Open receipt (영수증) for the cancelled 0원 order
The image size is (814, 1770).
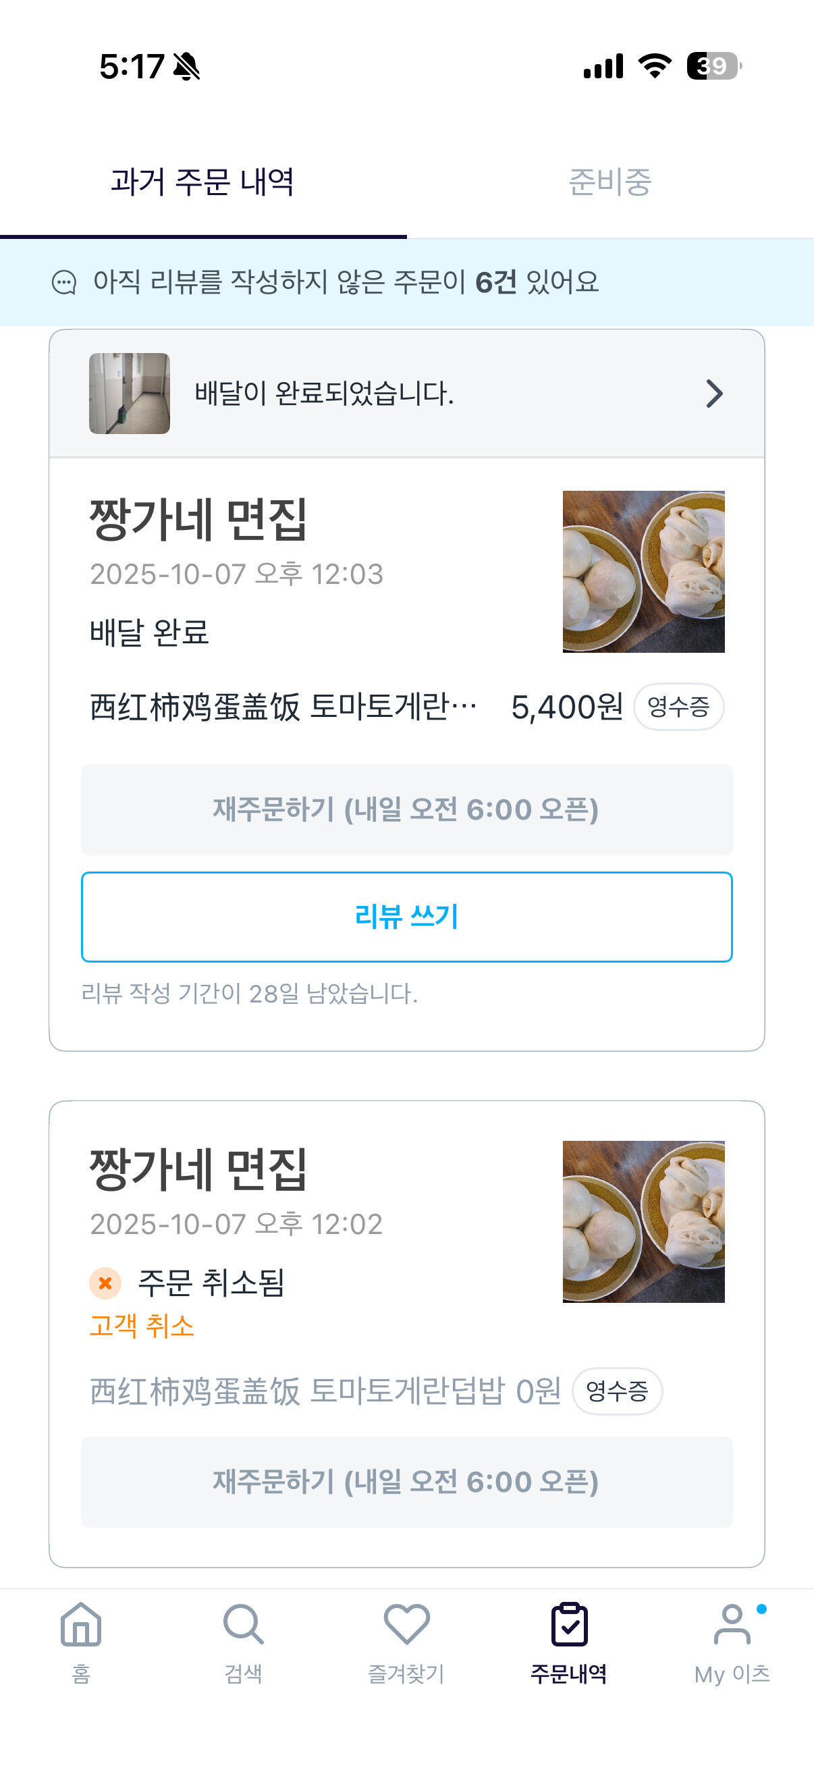[x=617, y=1391]
